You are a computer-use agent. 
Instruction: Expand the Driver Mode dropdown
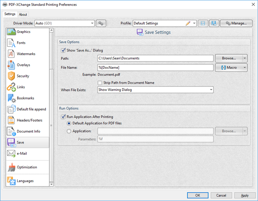coord(92,23)
